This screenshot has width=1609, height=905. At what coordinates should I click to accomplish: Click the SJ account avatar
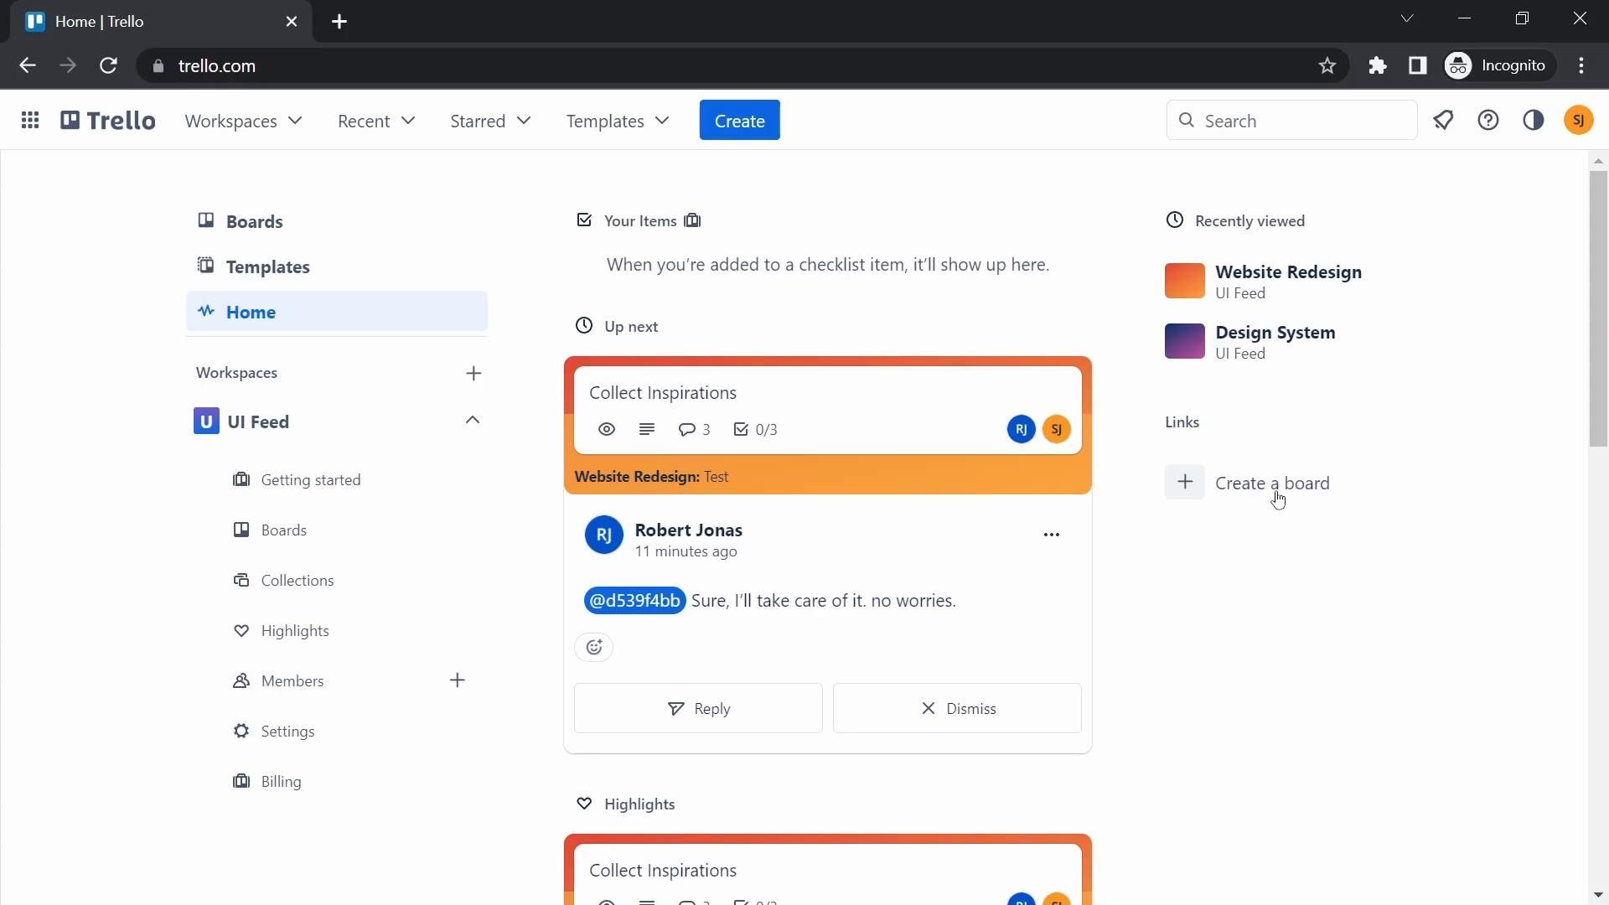(1579, 121)
